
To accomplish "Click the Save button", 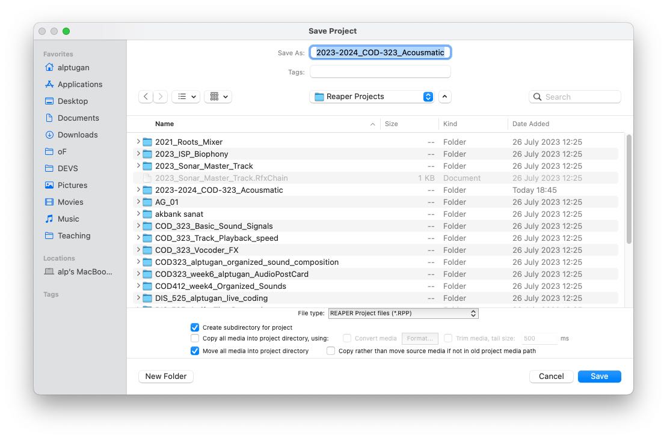I will click(x=599, y=377).
